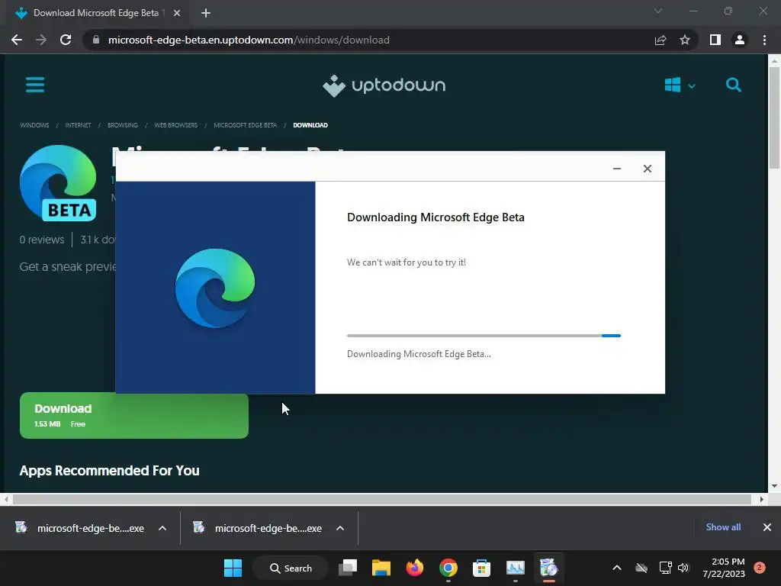Open notifications badge
The width and height of the screenshot is (781, 586).
[760, 568]
